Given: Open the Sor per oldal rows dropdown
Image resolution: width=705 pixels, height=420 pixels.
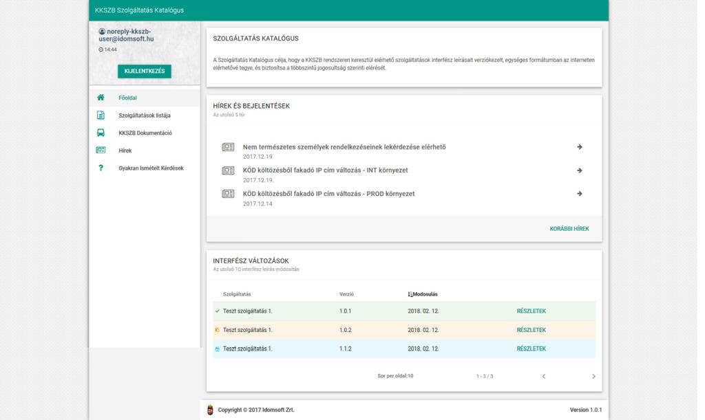Looking at the screenshot, I should (x=395, y=376).
